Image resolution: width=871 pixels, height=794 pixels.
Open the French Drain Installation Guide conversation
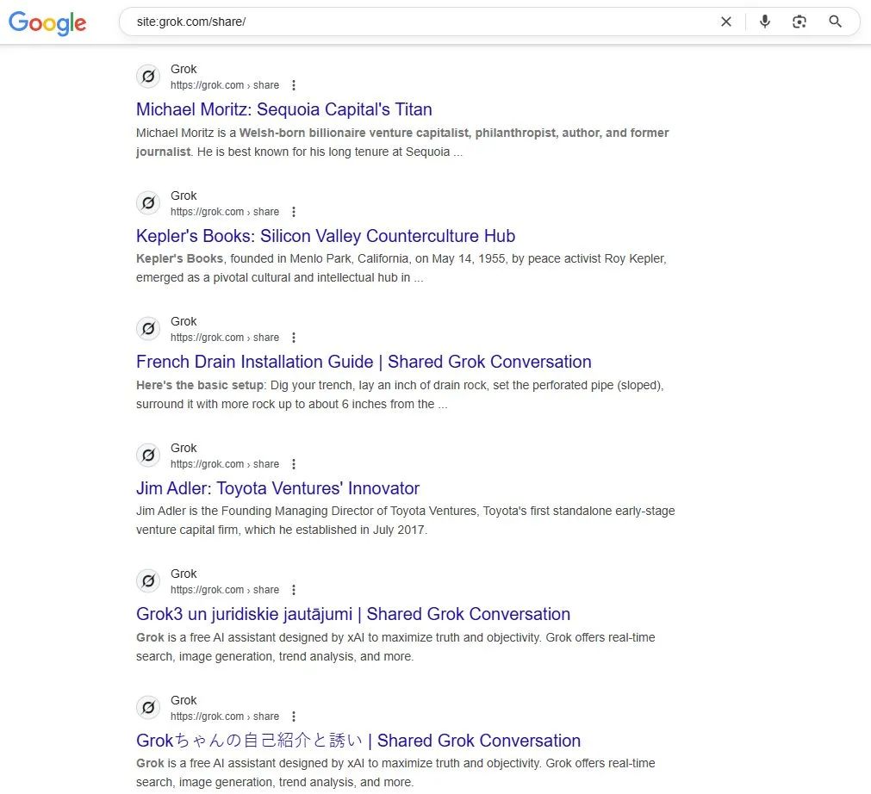click(x=364, y=362)
